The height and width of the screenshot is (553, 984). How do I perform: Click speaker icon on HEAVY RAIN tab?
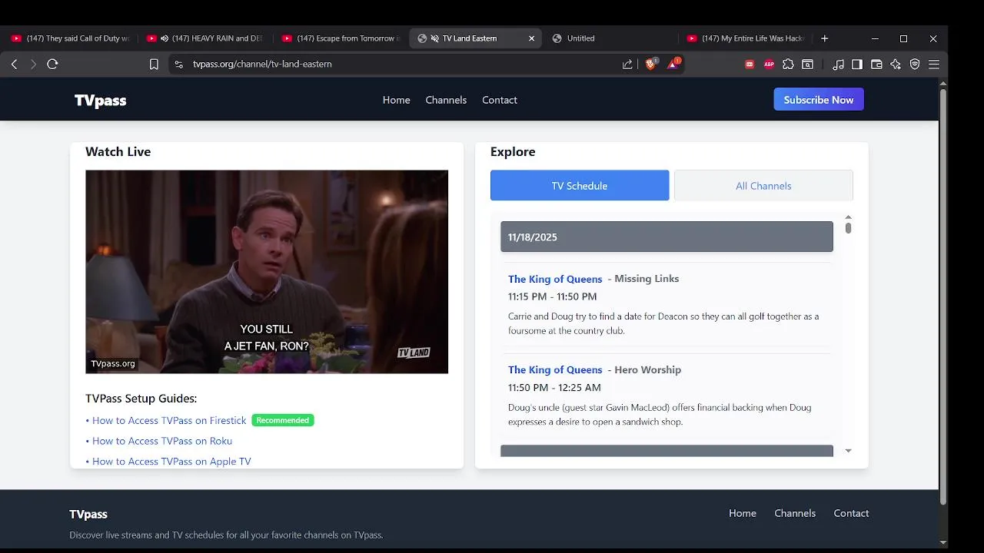click(x=165, y=38)
